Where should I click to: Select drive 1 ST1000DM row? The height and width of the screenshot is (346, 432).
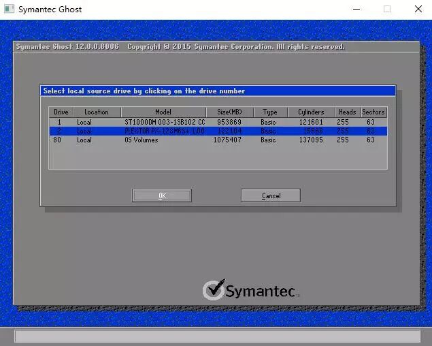point(218,122)
